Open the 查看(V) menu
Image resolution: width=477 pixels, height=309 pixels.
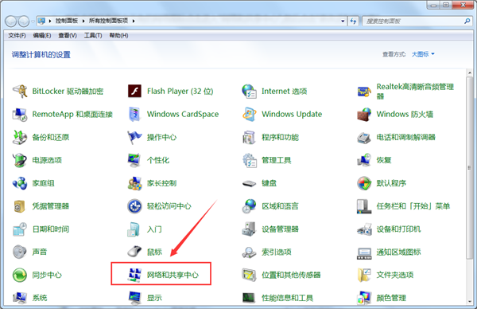coord(68,36)
